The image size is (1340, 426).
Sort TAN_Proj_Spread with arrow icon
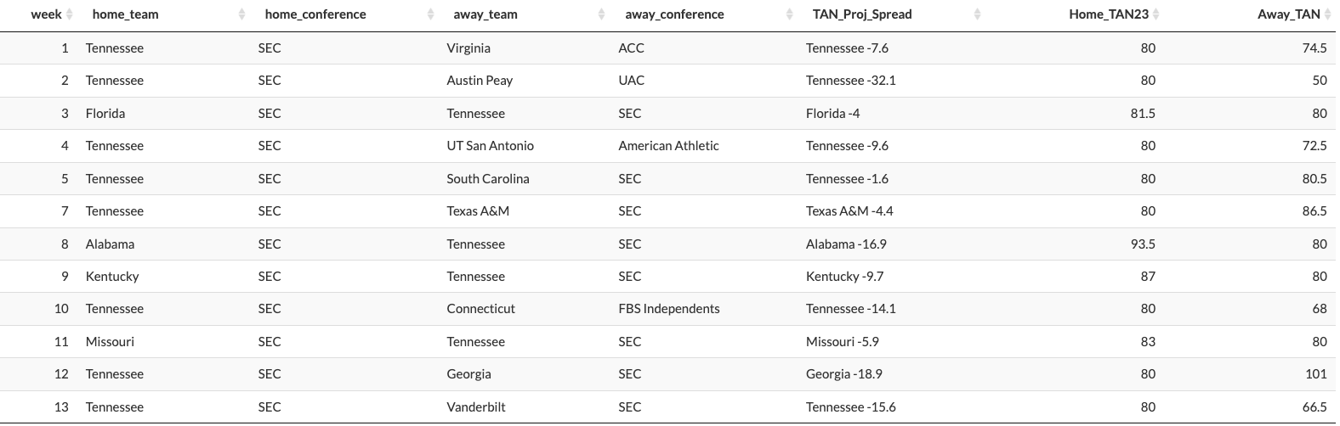977,14
